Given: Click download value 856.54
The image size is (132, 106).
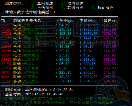Looking at the screenshot, I should [x=89, y=73].
